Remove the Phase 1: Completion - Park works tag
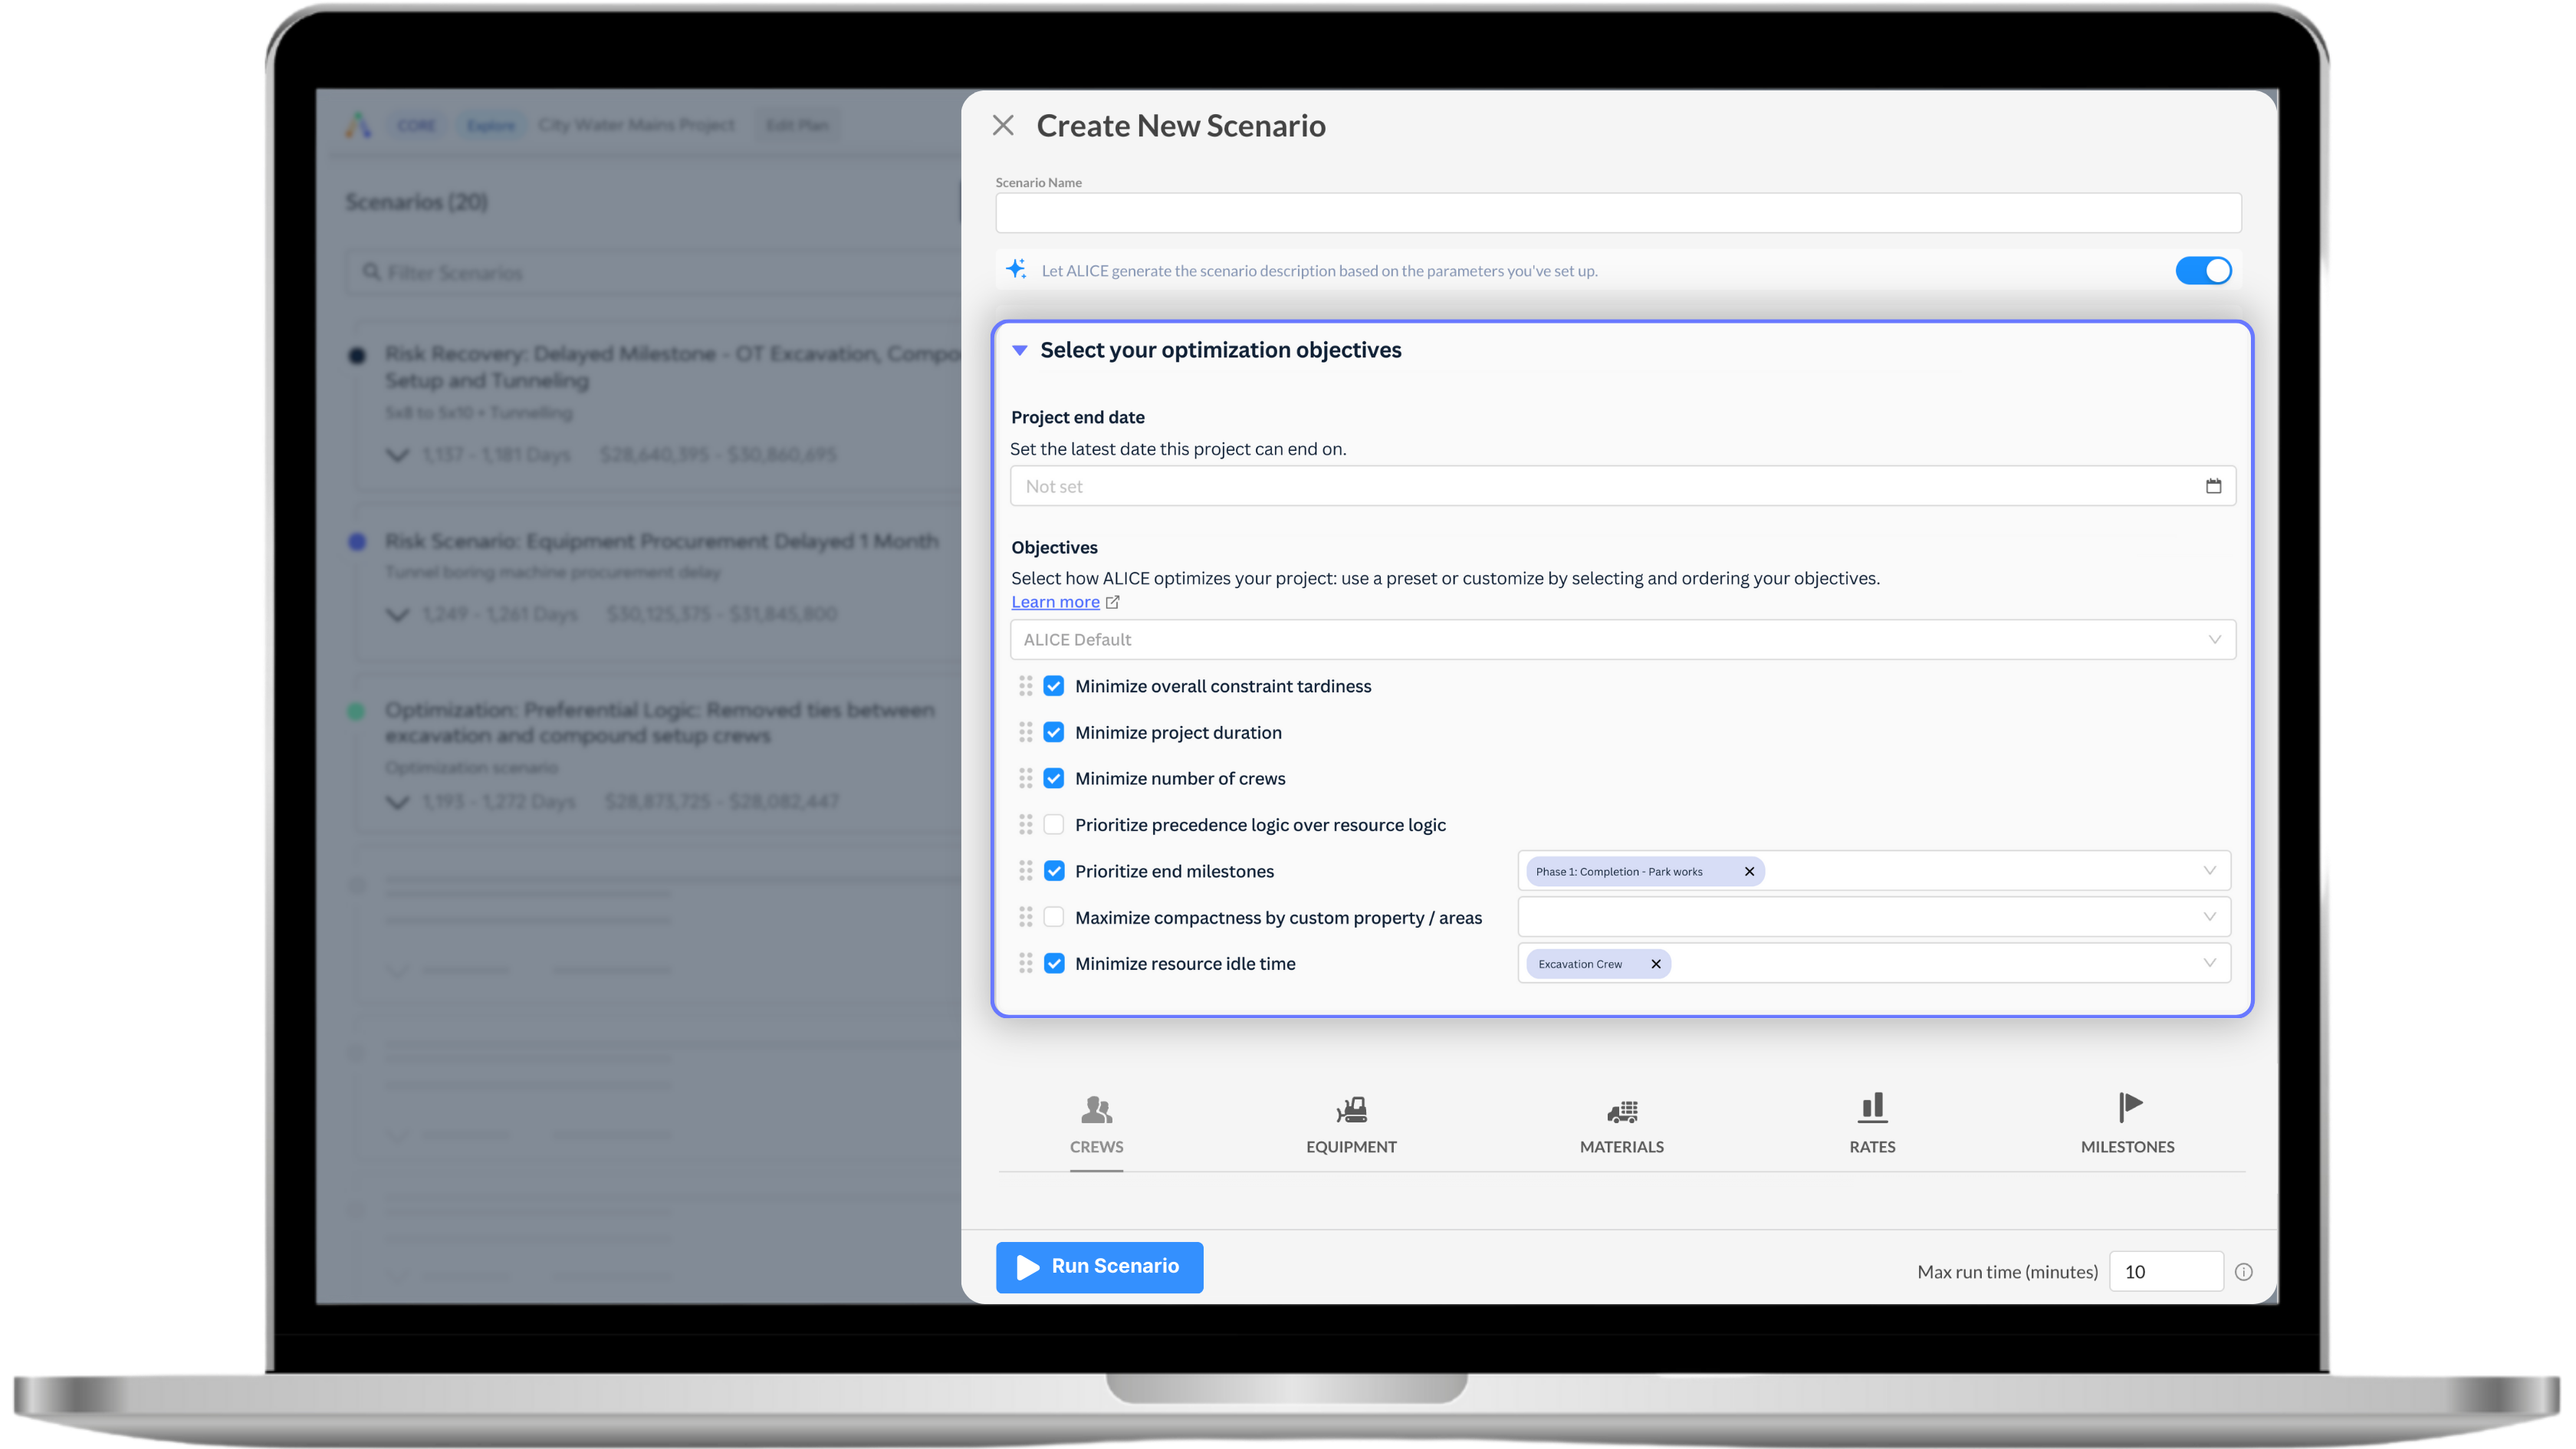The image size is (2576, 1449). coord(1749,871)
